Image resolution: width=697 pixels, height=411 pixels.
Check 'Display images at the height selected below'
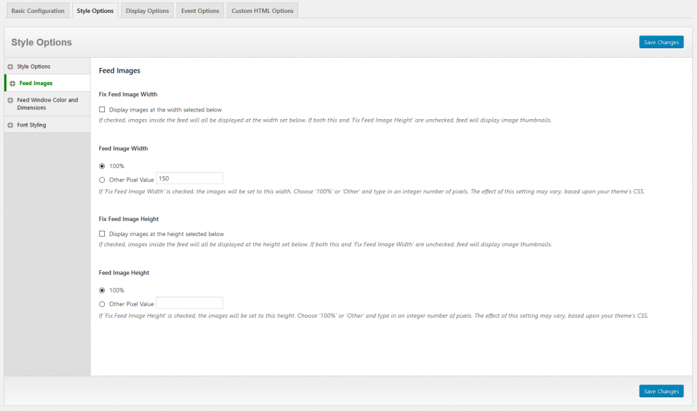(x=102, y=234)
